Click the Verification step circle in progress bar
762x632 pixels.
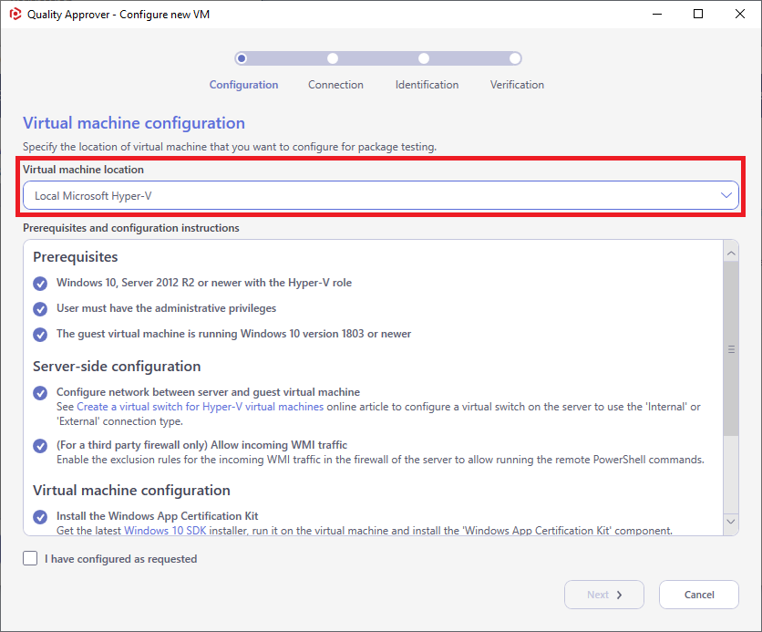coord(515,58)
